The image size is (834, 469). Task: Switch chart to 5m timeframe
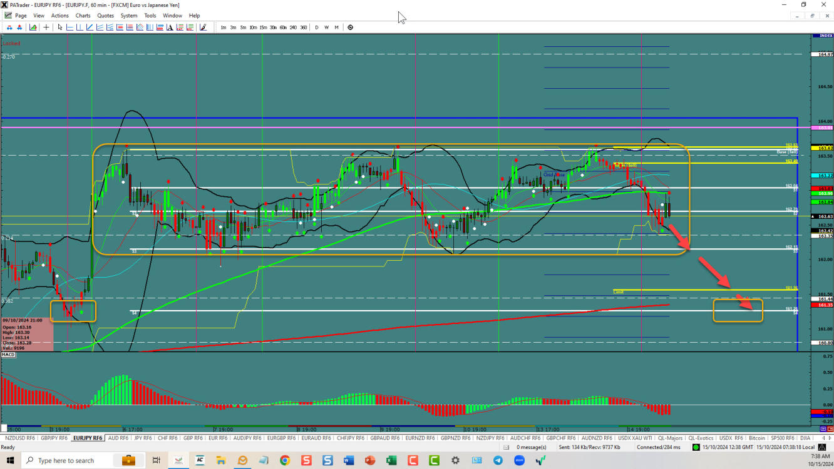pyautogui.click(x=243, y=28)
